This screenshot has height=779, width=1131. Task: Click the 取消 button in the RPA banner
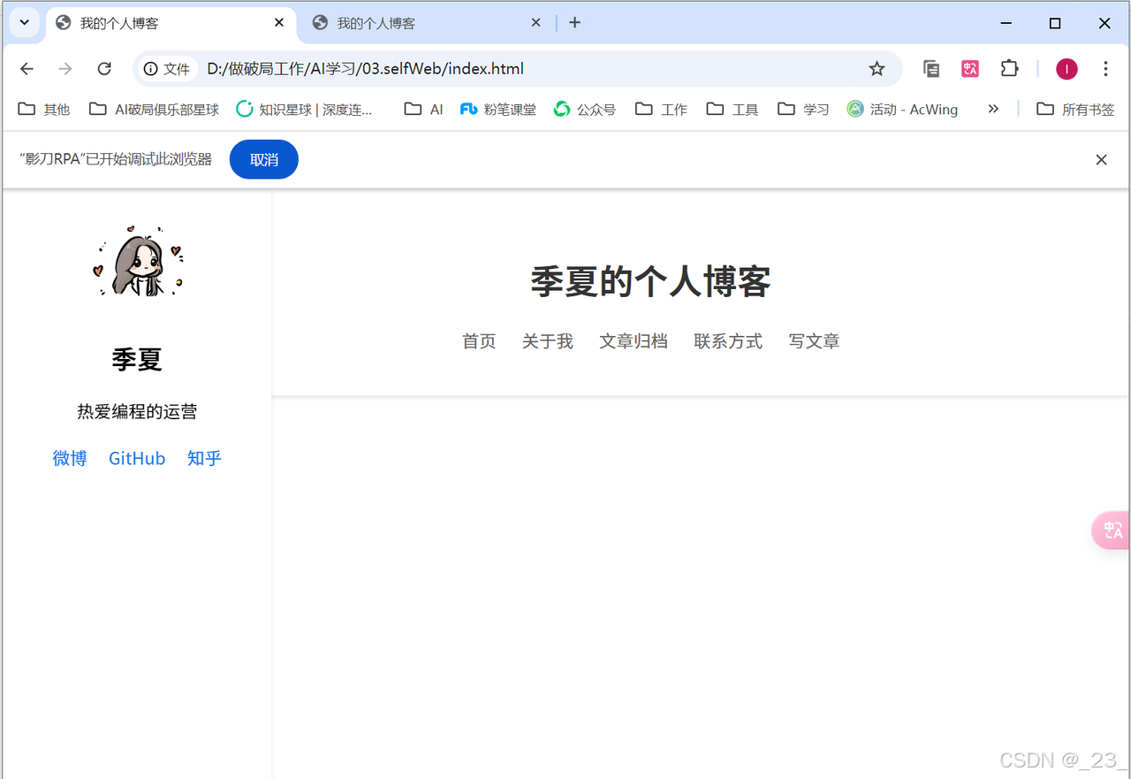pyautogui.click(x=263, y=159)
